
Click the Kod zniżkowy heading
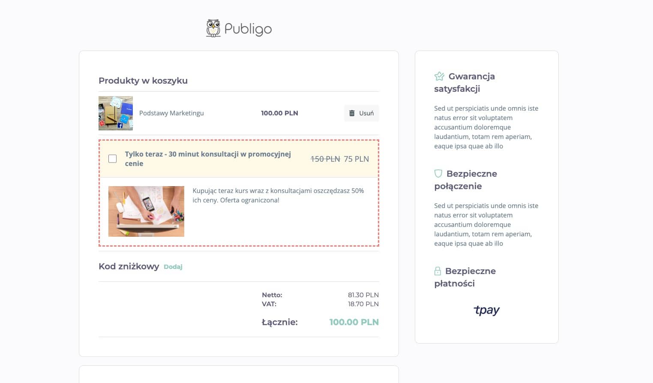pos(129,266)
